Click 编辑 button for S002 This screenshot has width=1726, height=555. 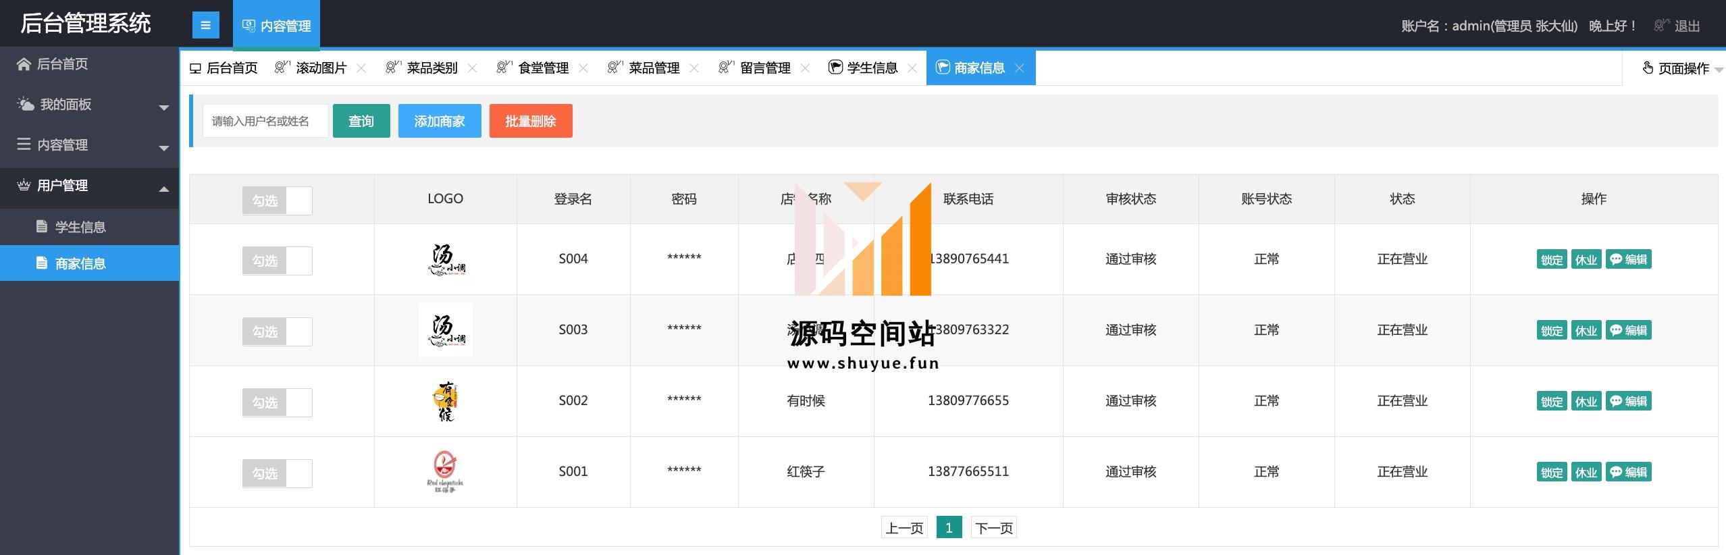(x=1629, y=401)
